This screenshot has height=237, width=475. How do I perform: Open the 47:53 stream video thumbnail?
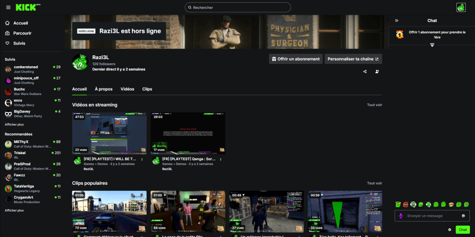click(x=109, y=133)
